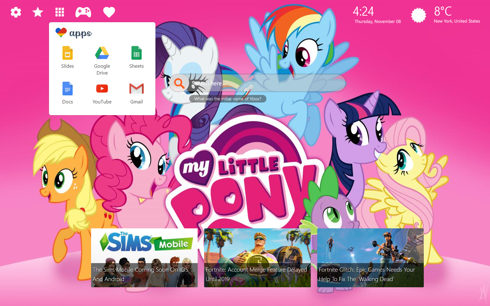The width and height of the screenshot is (490, 306).
Task: Click the 8°C temperature reading
Action: (443, 11)
